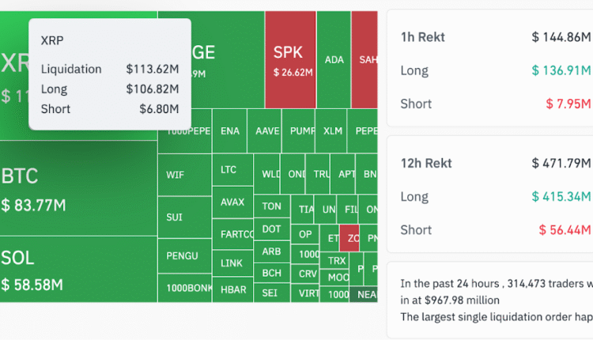
Task: Click the 12h Rekt Long amount
Action: click(x=561, y=197)
